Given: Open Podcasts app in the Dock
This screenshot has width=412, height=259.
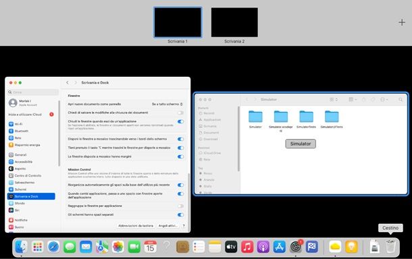Looking at the screenshot, I should tap(263, 247).
